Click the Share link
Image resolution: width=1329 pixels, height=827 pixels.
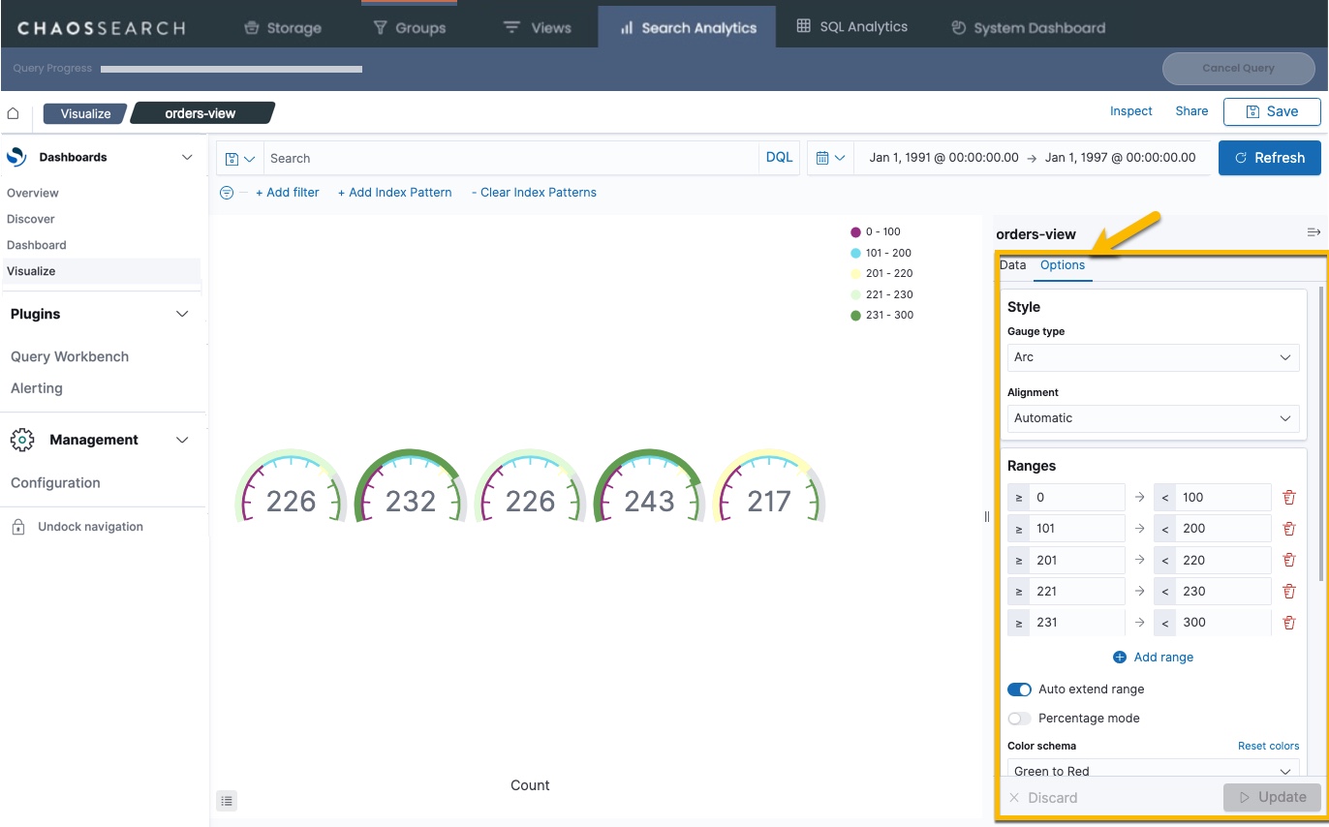coord(1191,111)
